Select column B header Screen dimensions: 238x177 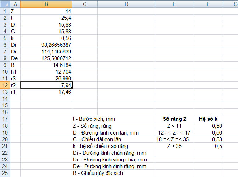pos(46,4)
